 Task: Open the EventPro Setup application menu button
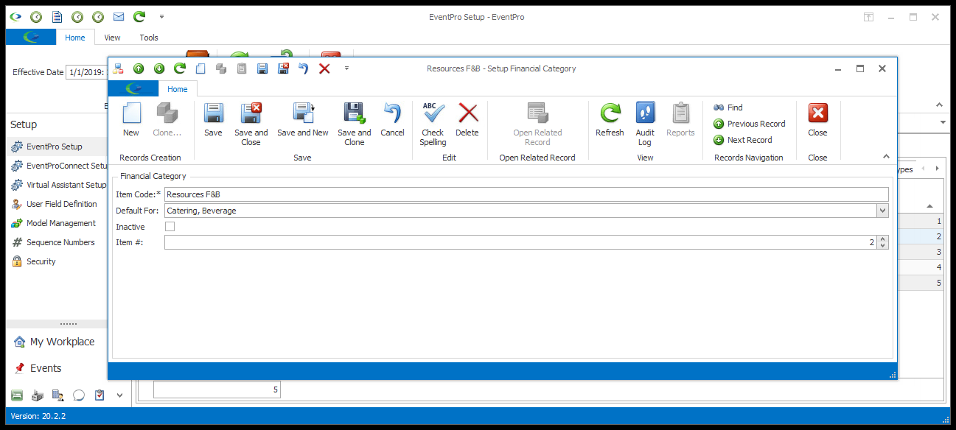(32, 38)
